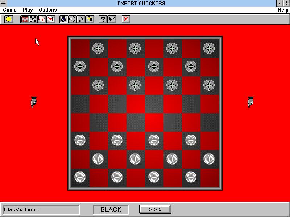Screen dimensions: 290x217
Task: Select black piece in third row, eighth column
Action: tap(209, 85)
